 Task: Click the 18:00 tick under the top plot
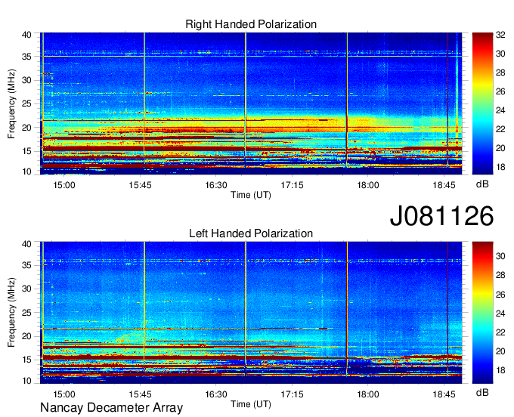coord(368,185)
